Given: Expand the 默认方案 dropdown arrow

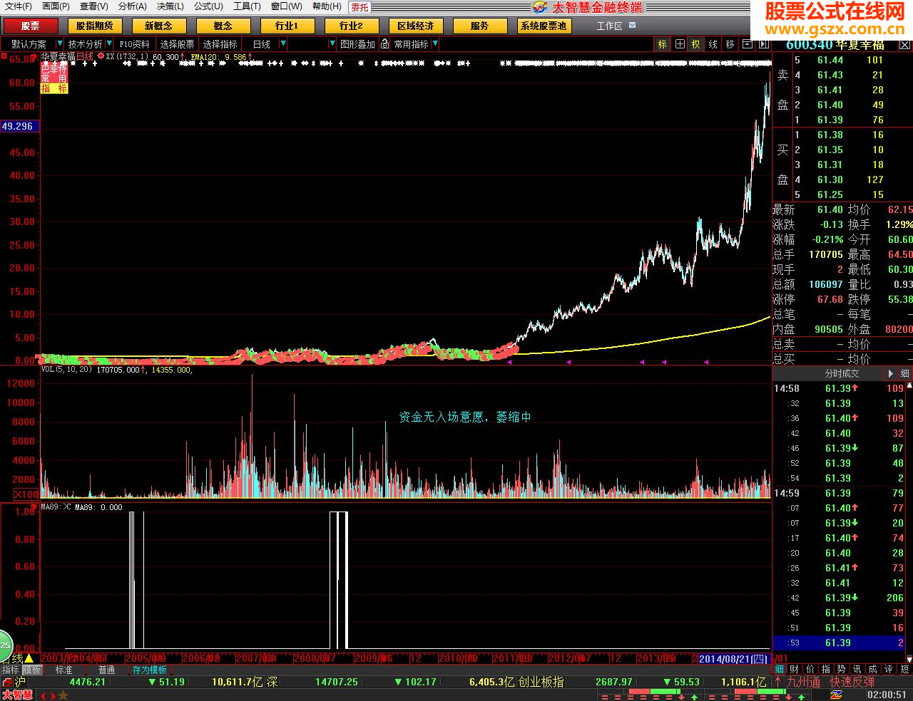Looking at the screenshot, I should (60, 44).
